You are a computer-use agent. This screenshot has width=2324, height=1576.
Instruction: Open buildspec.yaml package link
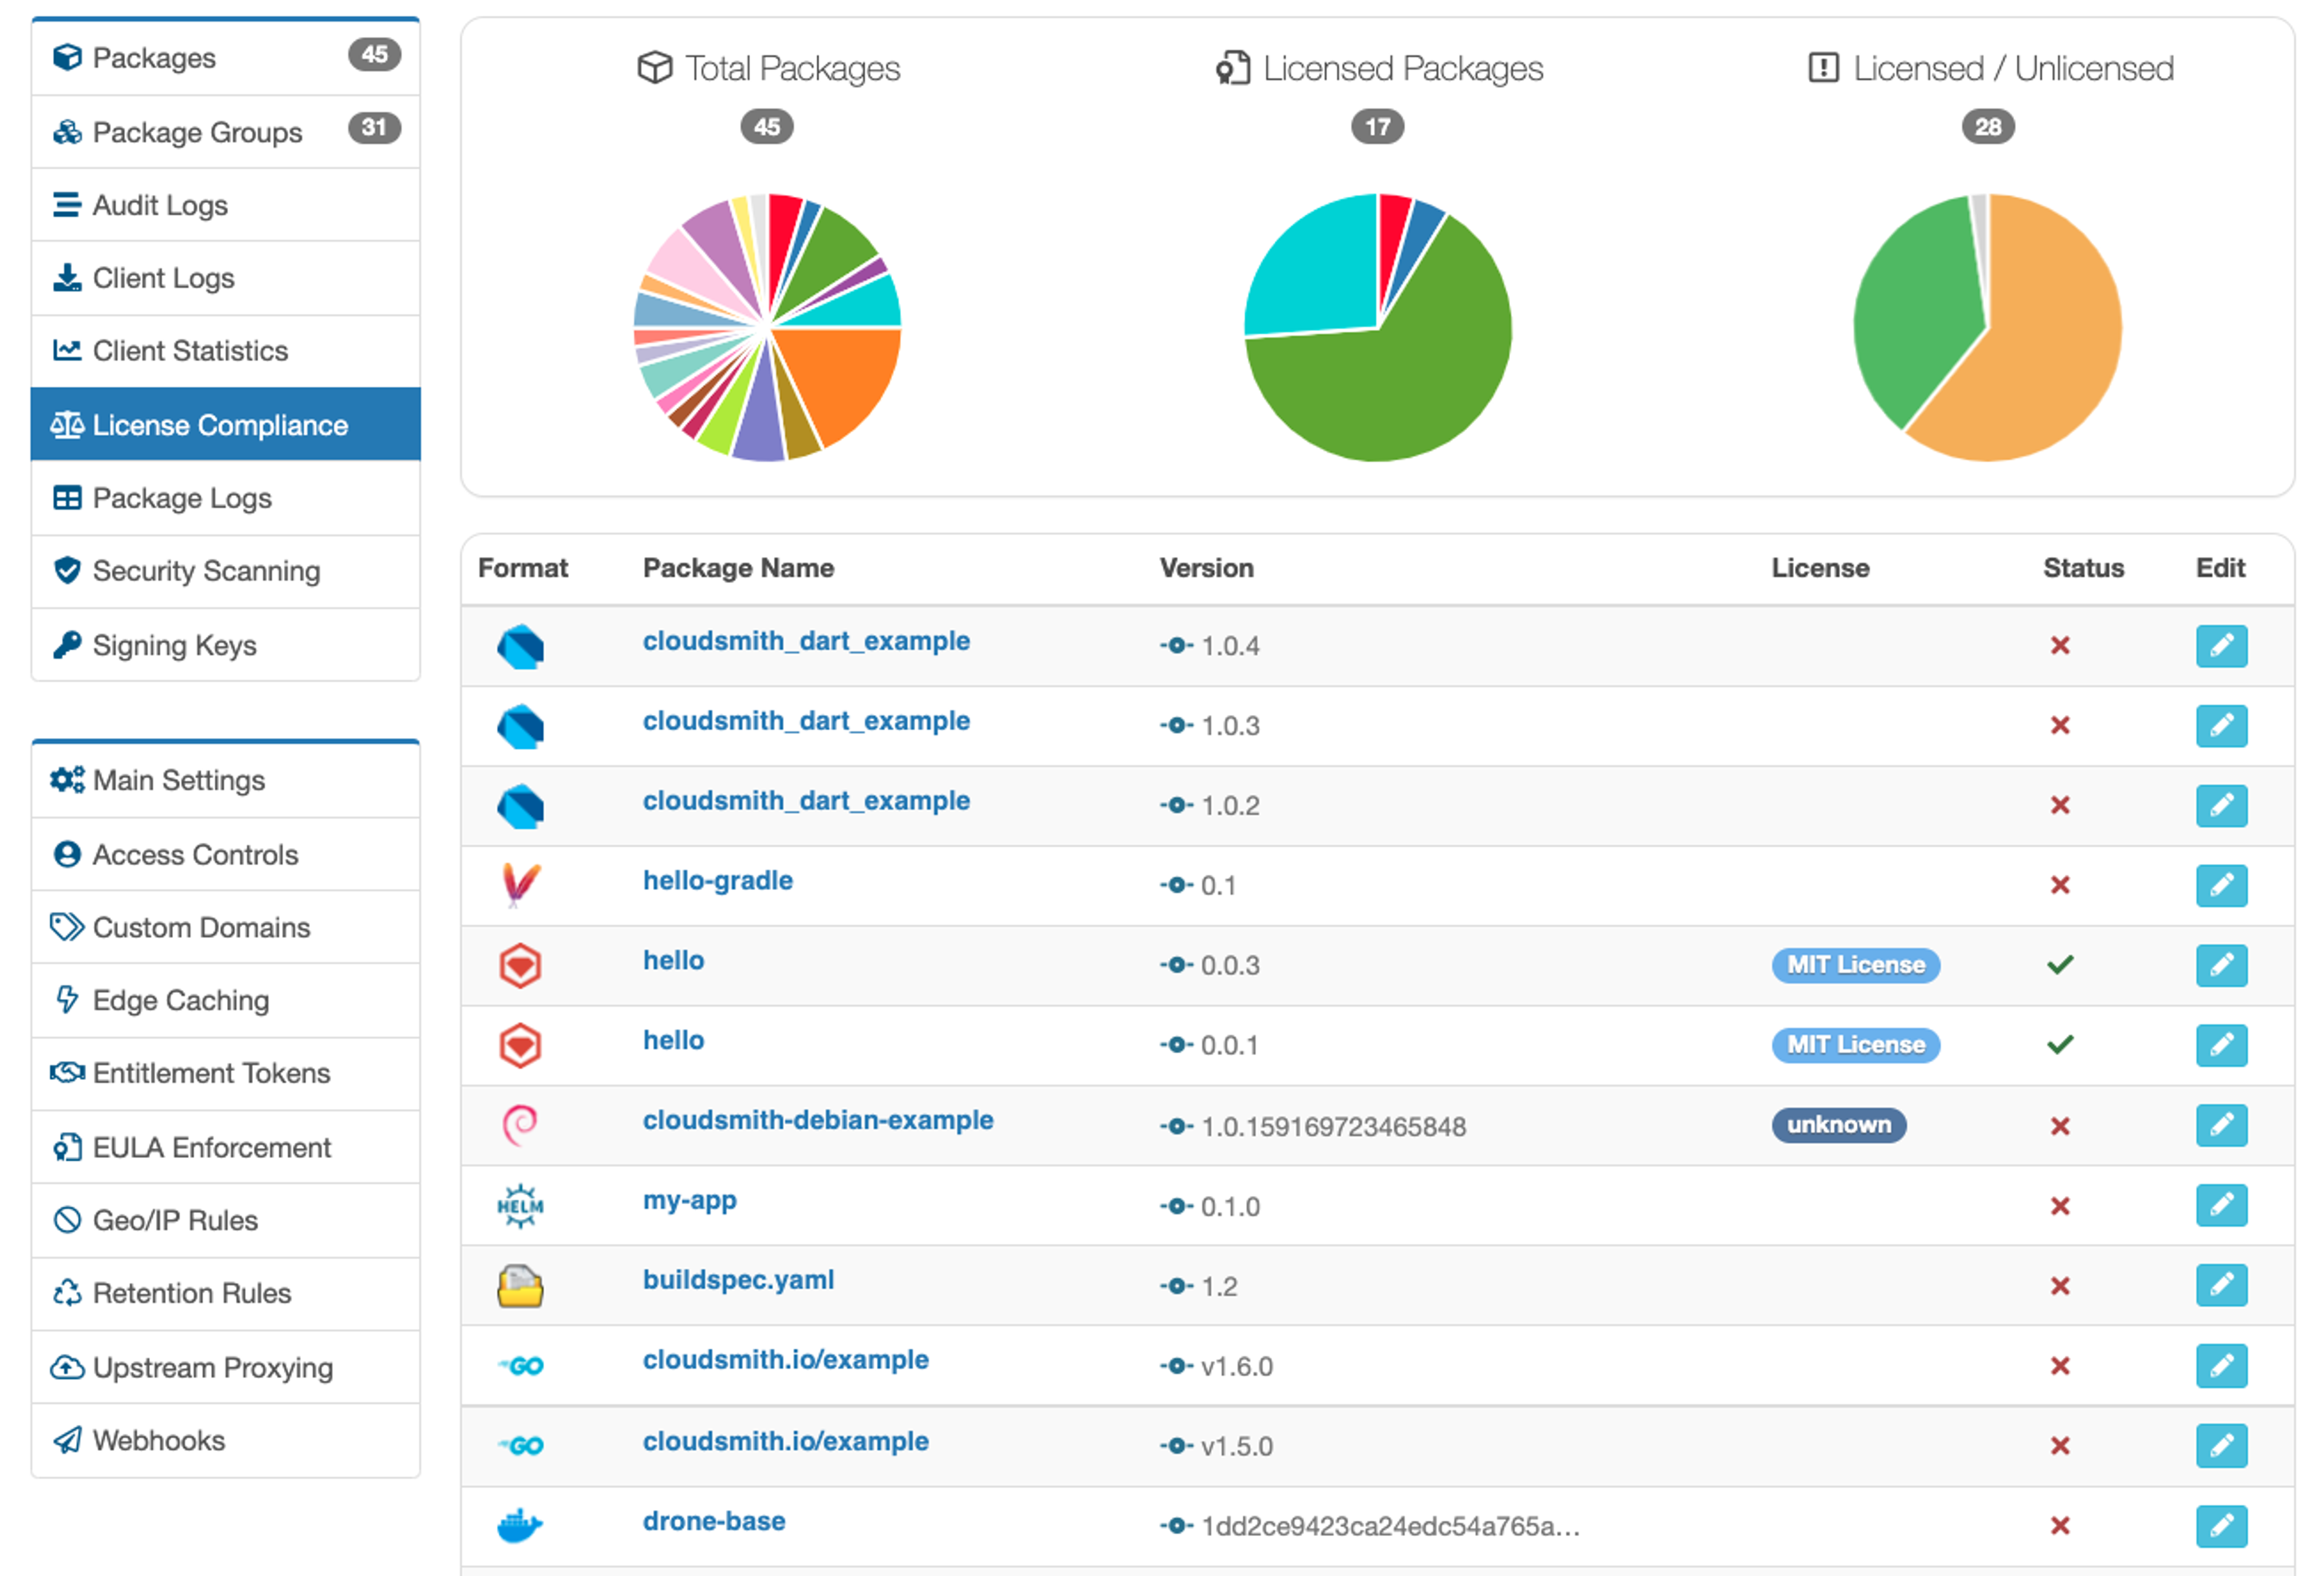point(738,1280)
